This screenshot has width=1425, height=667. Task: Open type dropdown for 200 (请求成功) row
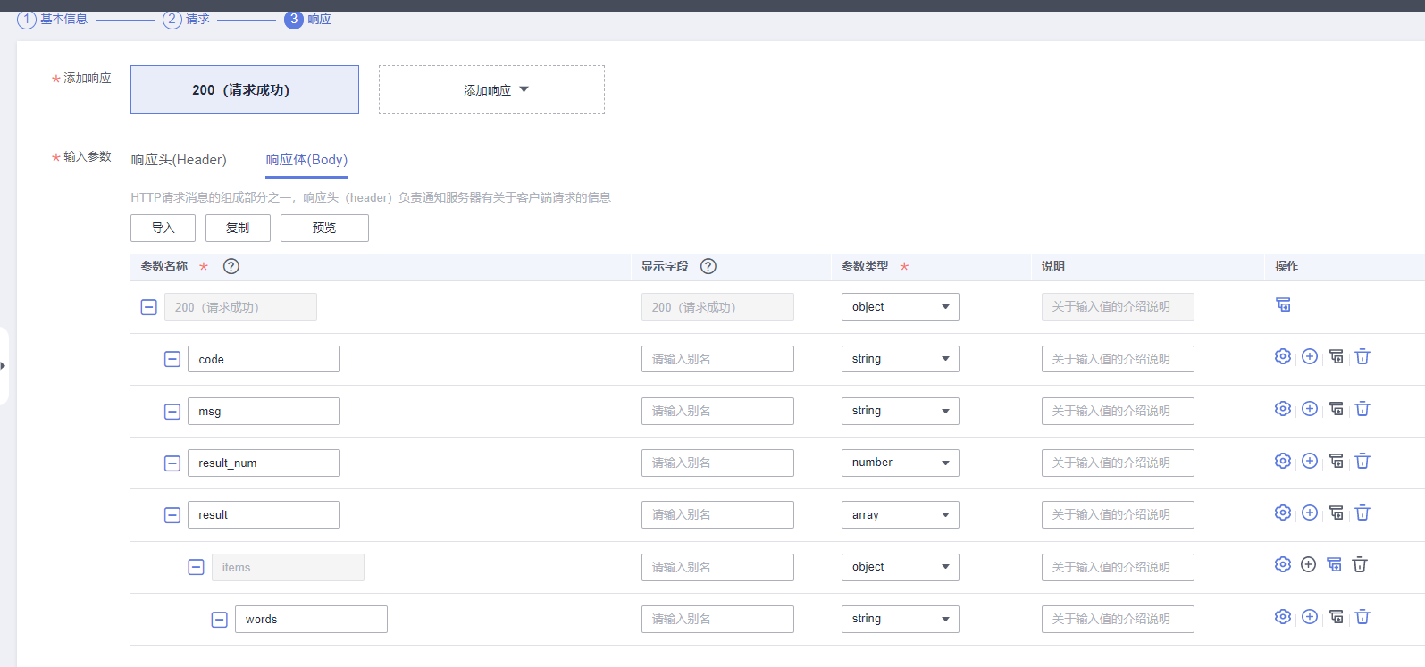point(900,306)
